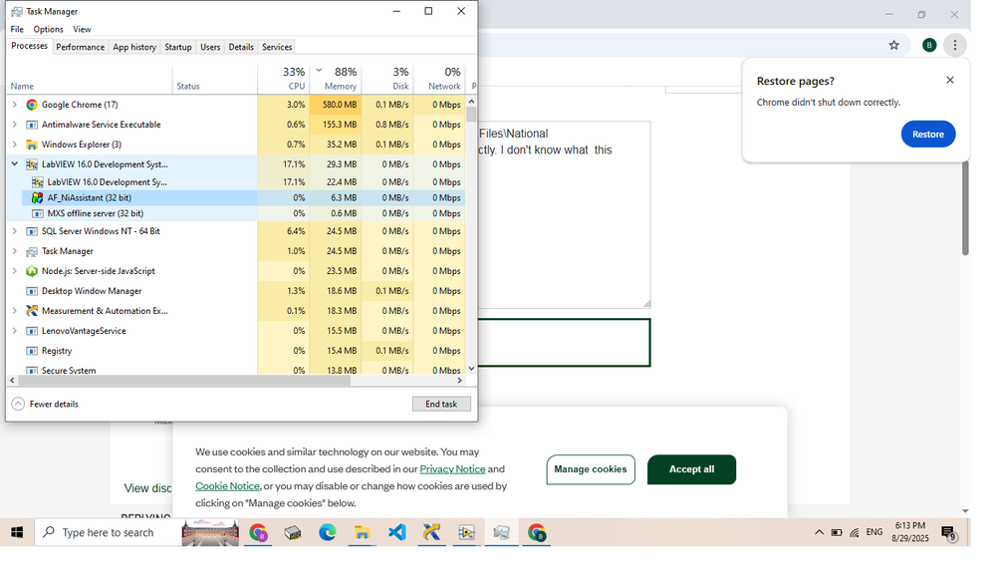This screenshot has width=995, height=585.
Task: Open Visual Studio Code from the taskbar
Action: pyautogui.click(x=397, y=532)
